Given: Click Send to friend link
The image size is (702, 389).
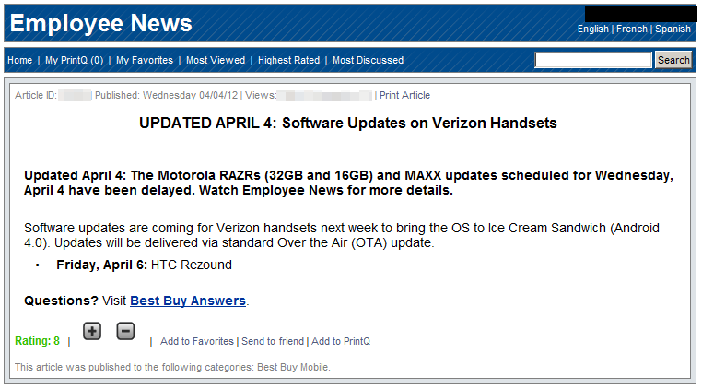Looking at the screenshot, I should click(272, 342).
